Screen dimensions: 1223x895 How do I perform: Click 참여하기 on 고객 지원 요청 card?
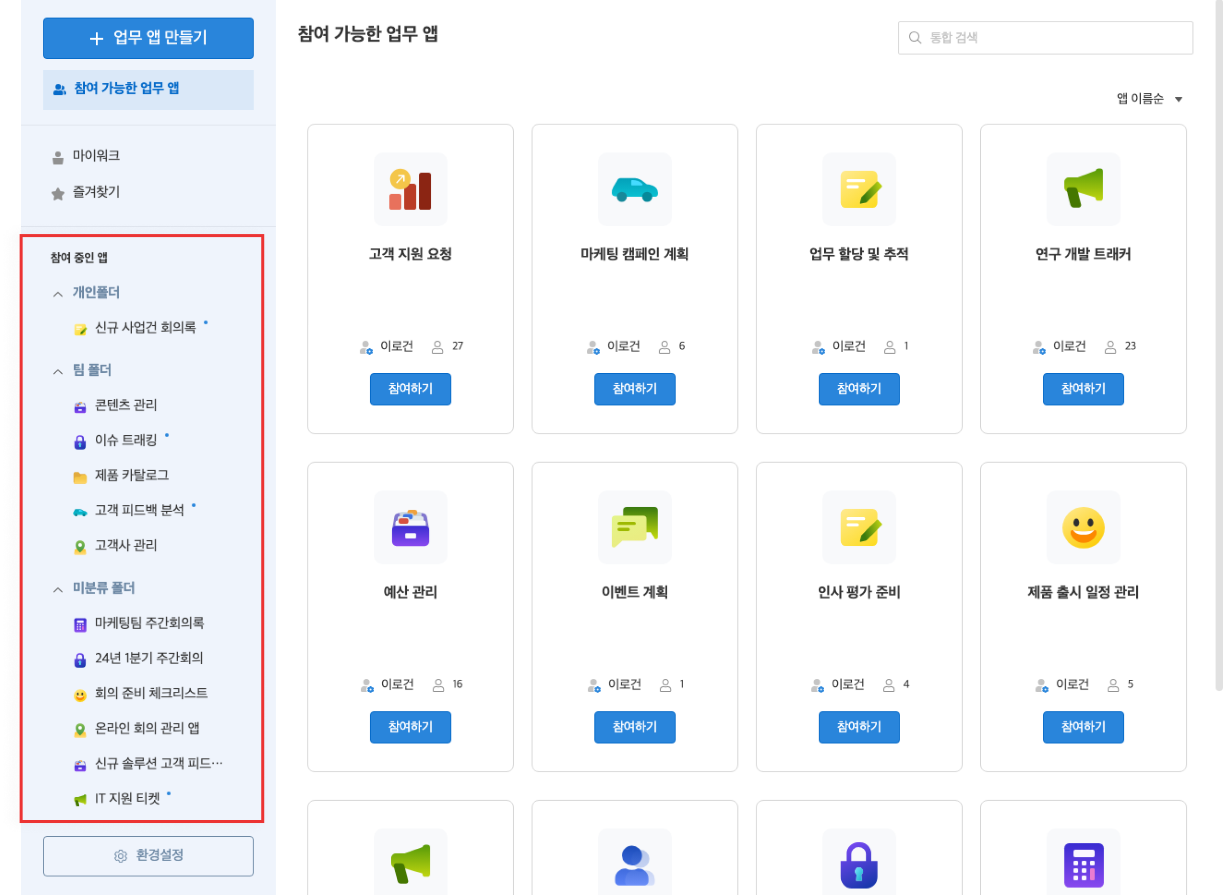(x=410, y=389)
